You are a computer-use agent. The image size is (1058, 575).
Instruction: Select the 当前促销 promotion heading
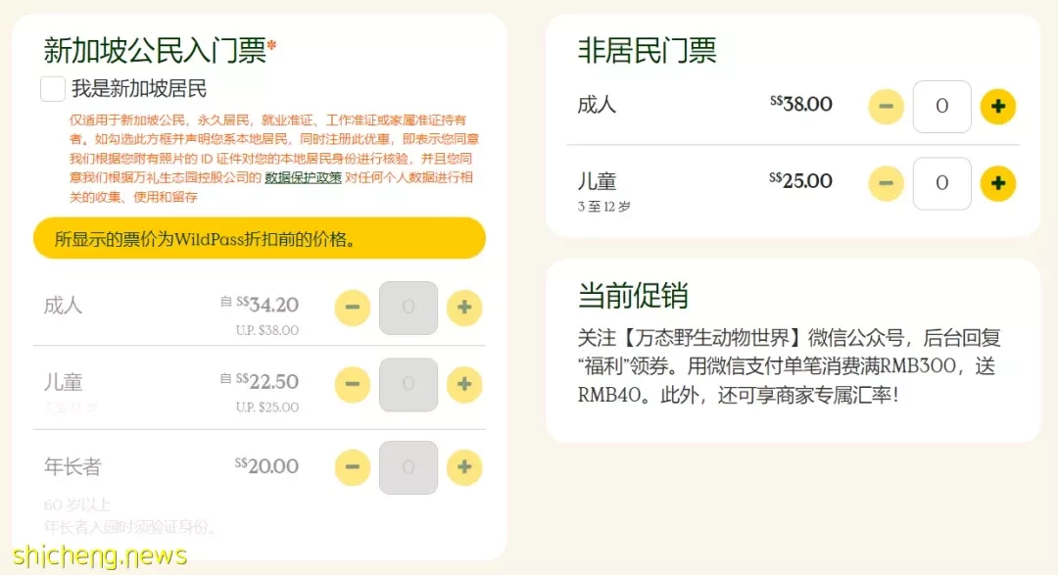pos(633,296)
